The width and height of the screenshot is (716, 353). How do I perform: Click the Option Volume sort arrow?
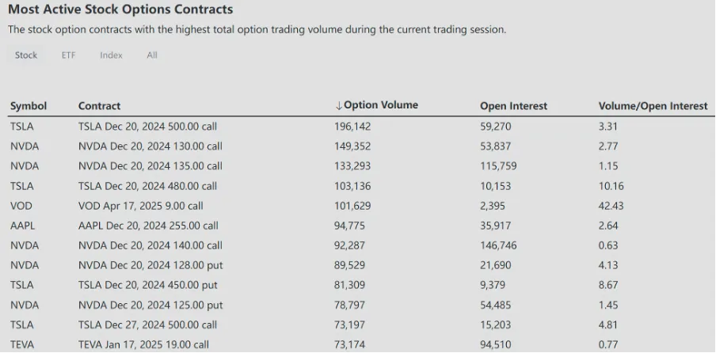pyautogui.click(x=339, y=105)
